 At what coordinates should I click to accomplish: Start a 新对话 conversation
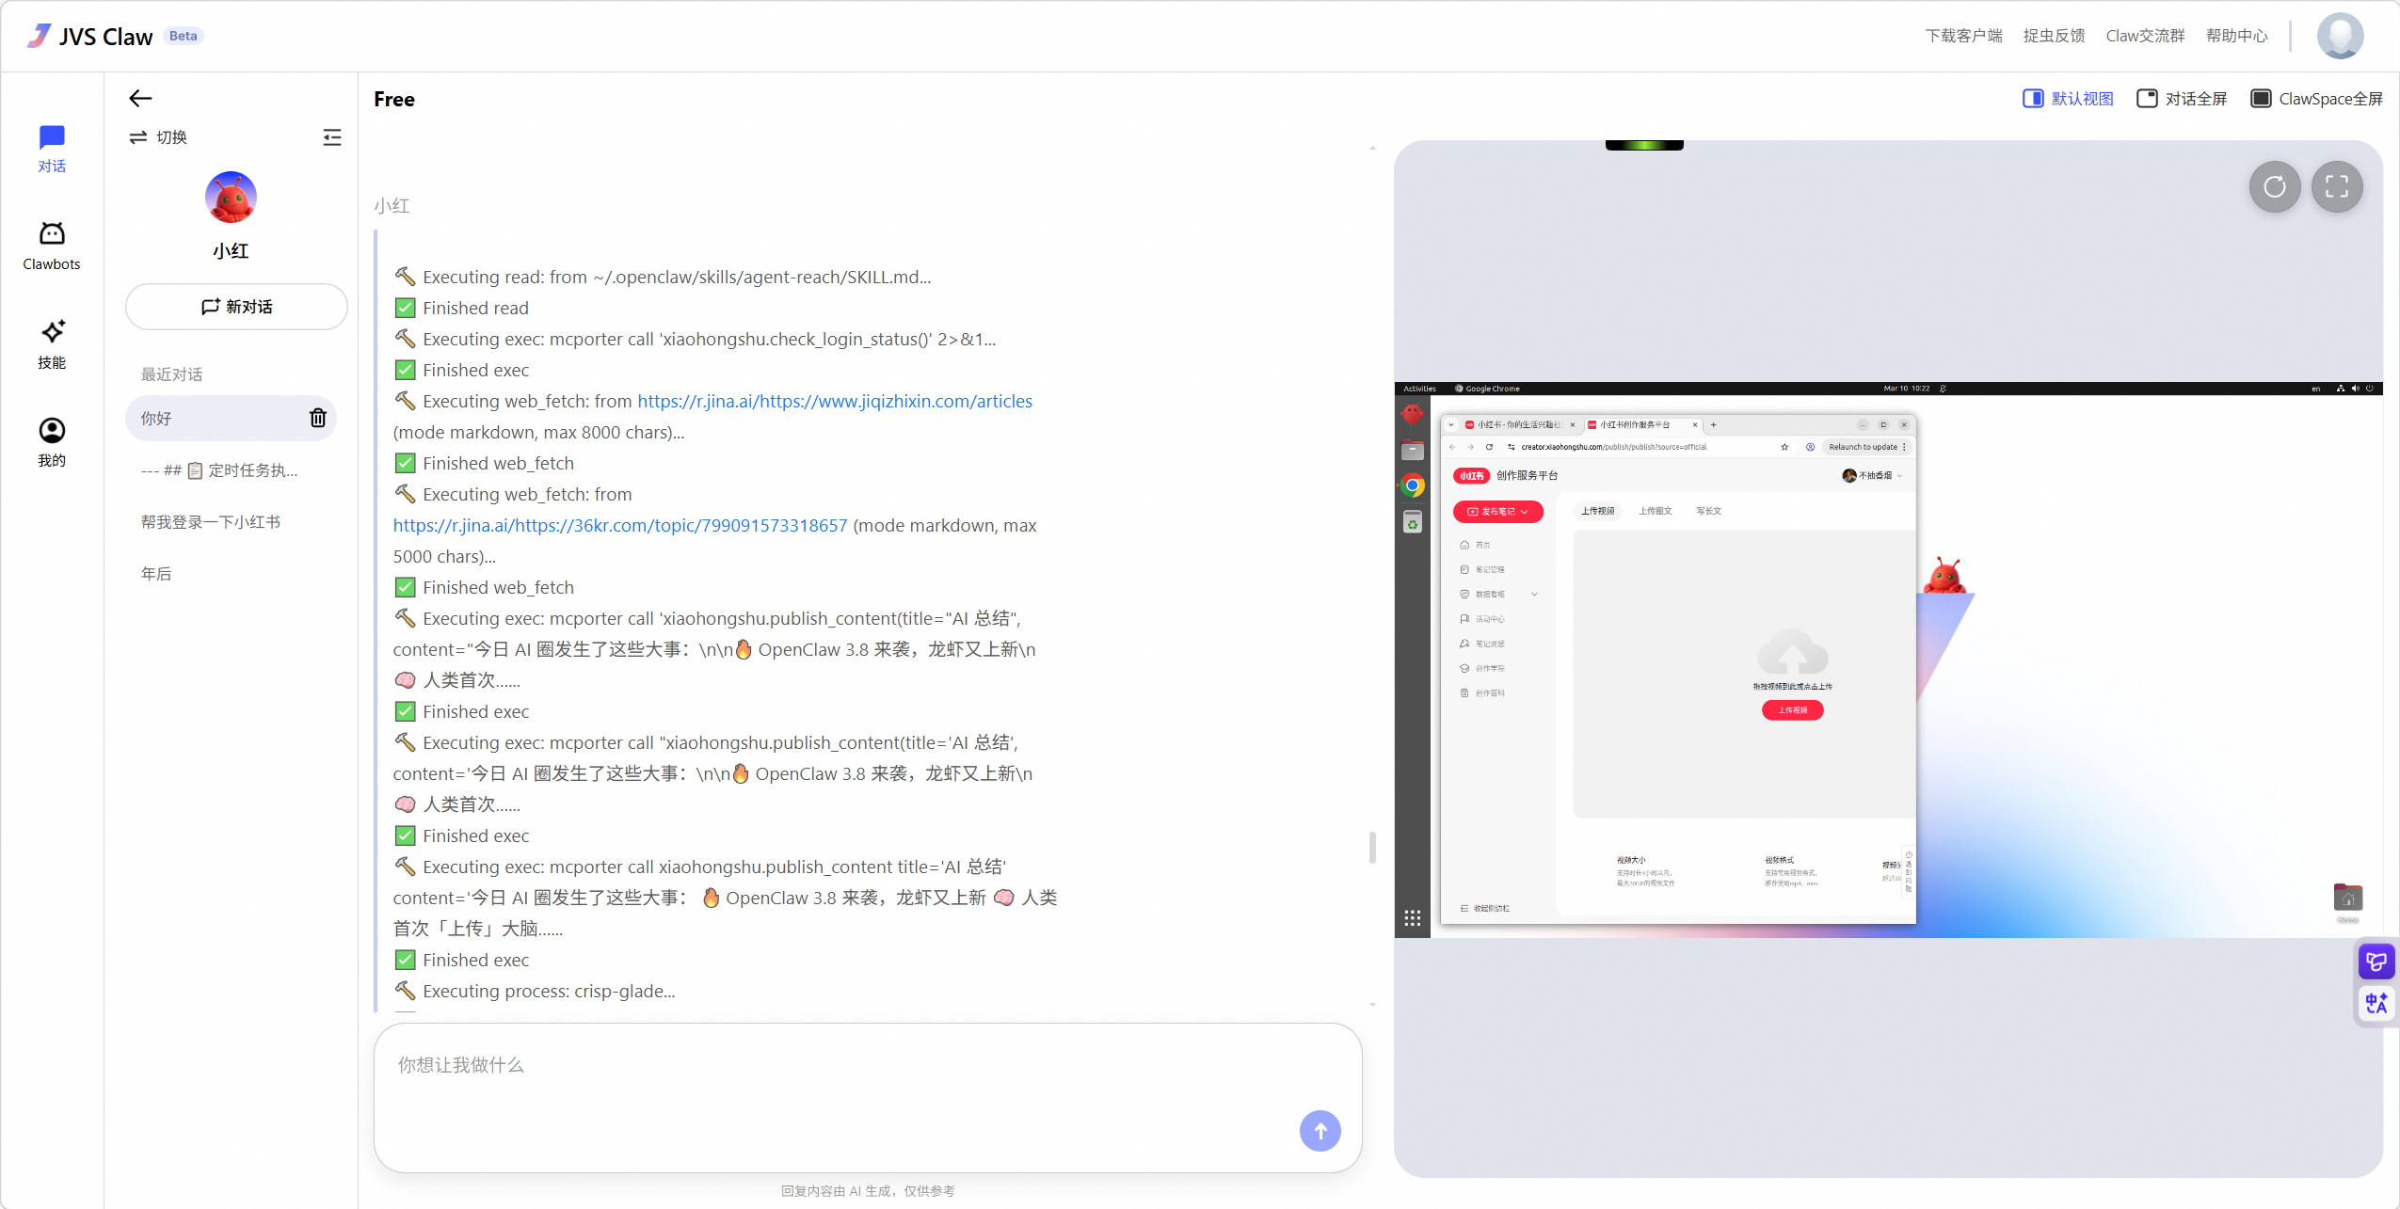[235, 306]
